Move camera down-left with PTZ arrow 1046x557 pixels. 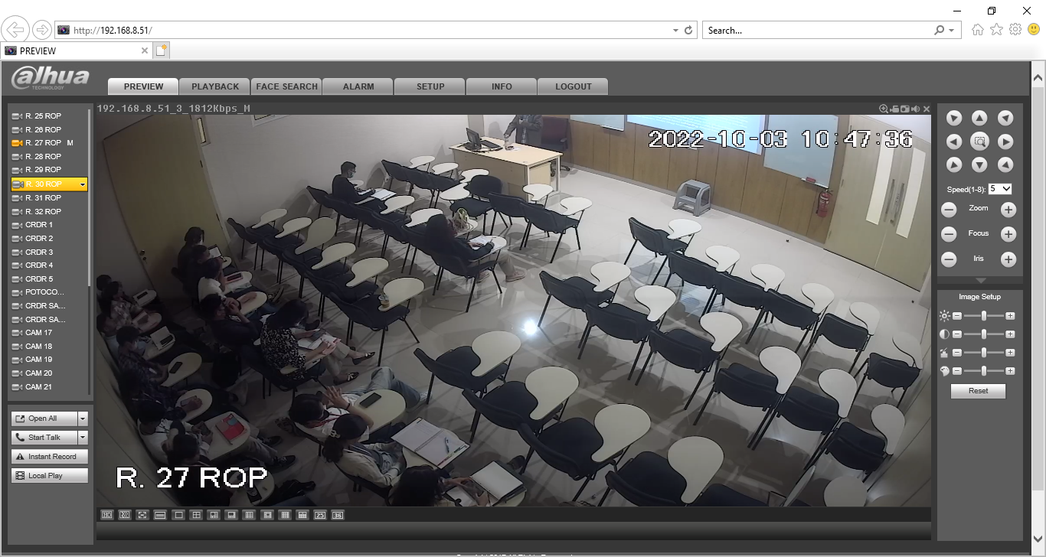953,164
